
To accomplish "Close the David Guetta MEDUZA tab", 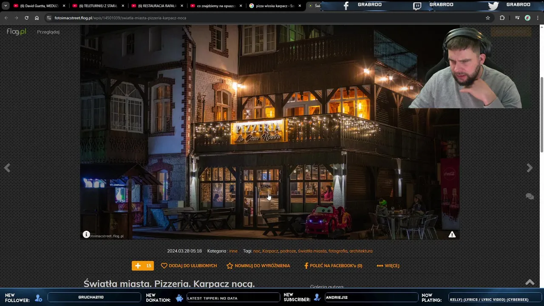I will point(64,6).
